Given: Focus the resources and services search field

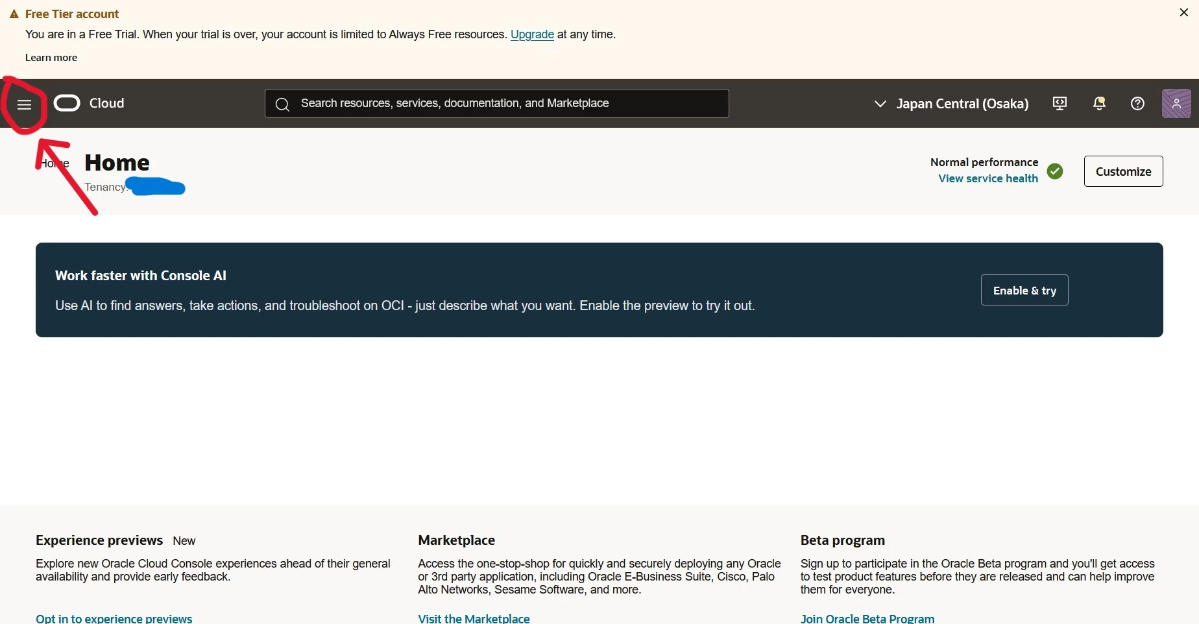Looking at the screenshot, I should pyautogui.click(x=497, y=104).
